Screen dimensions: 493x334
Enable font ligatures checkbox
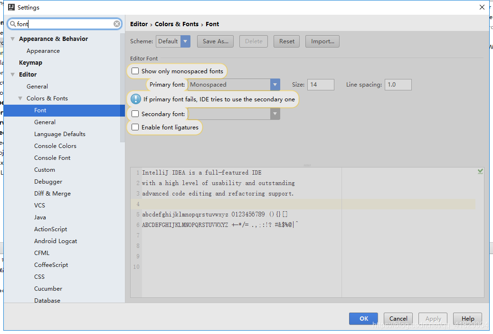click(x=135, y=127)
